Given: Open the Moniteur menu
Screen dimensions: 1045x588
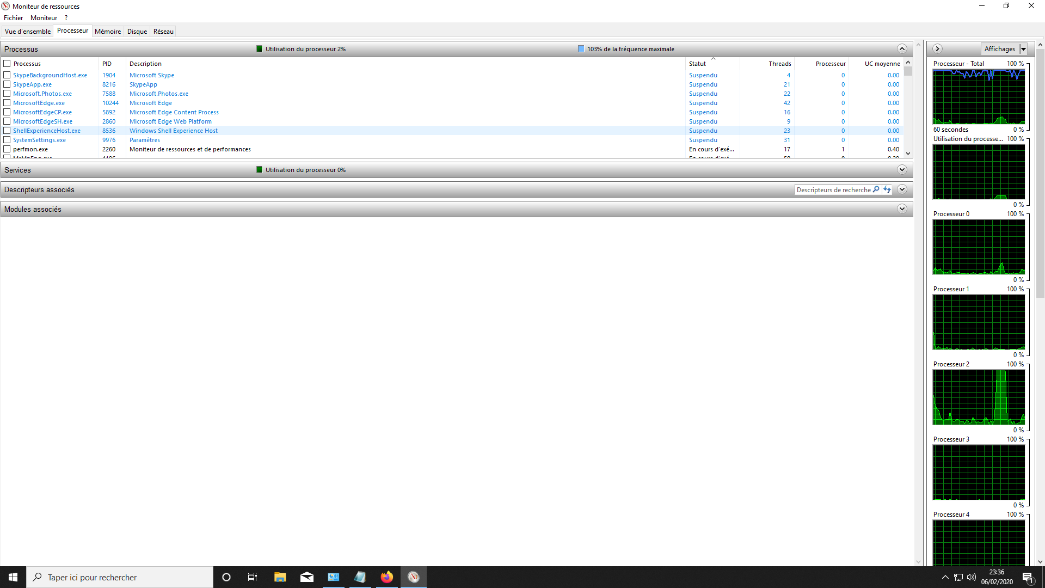Looking at the screenshot, I should pyautogui.click(x=44, y=18).
